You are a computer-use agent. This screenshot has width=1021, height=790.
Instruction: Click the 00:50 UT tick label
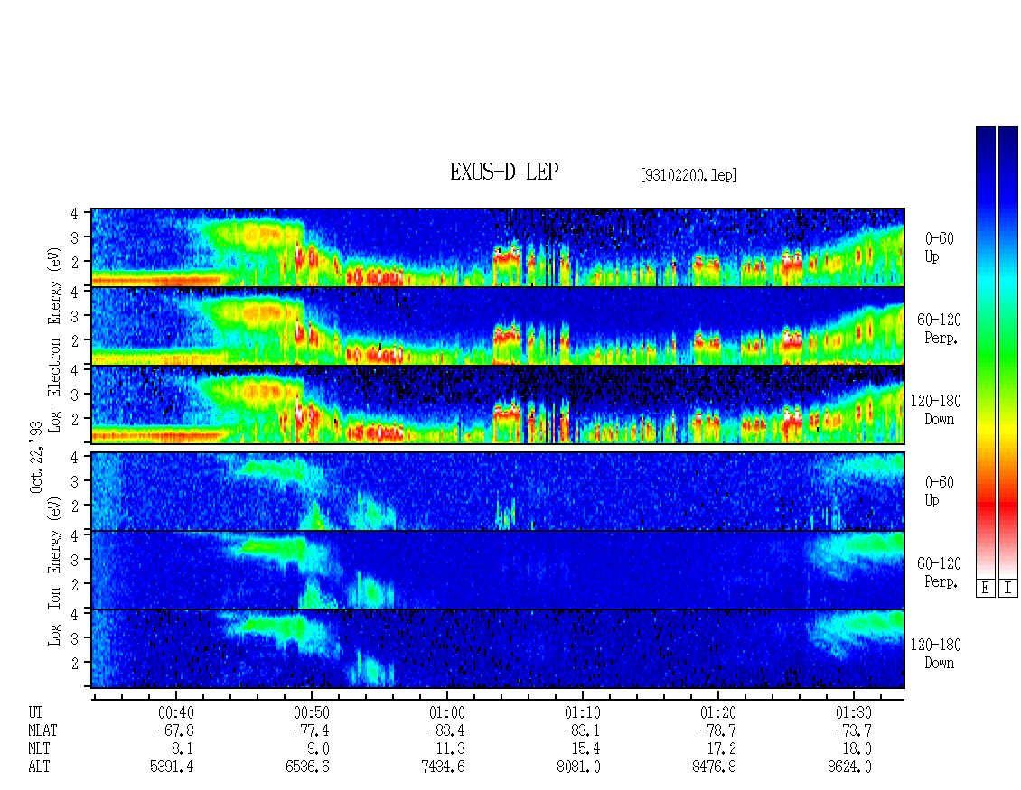tap(311, 712)
